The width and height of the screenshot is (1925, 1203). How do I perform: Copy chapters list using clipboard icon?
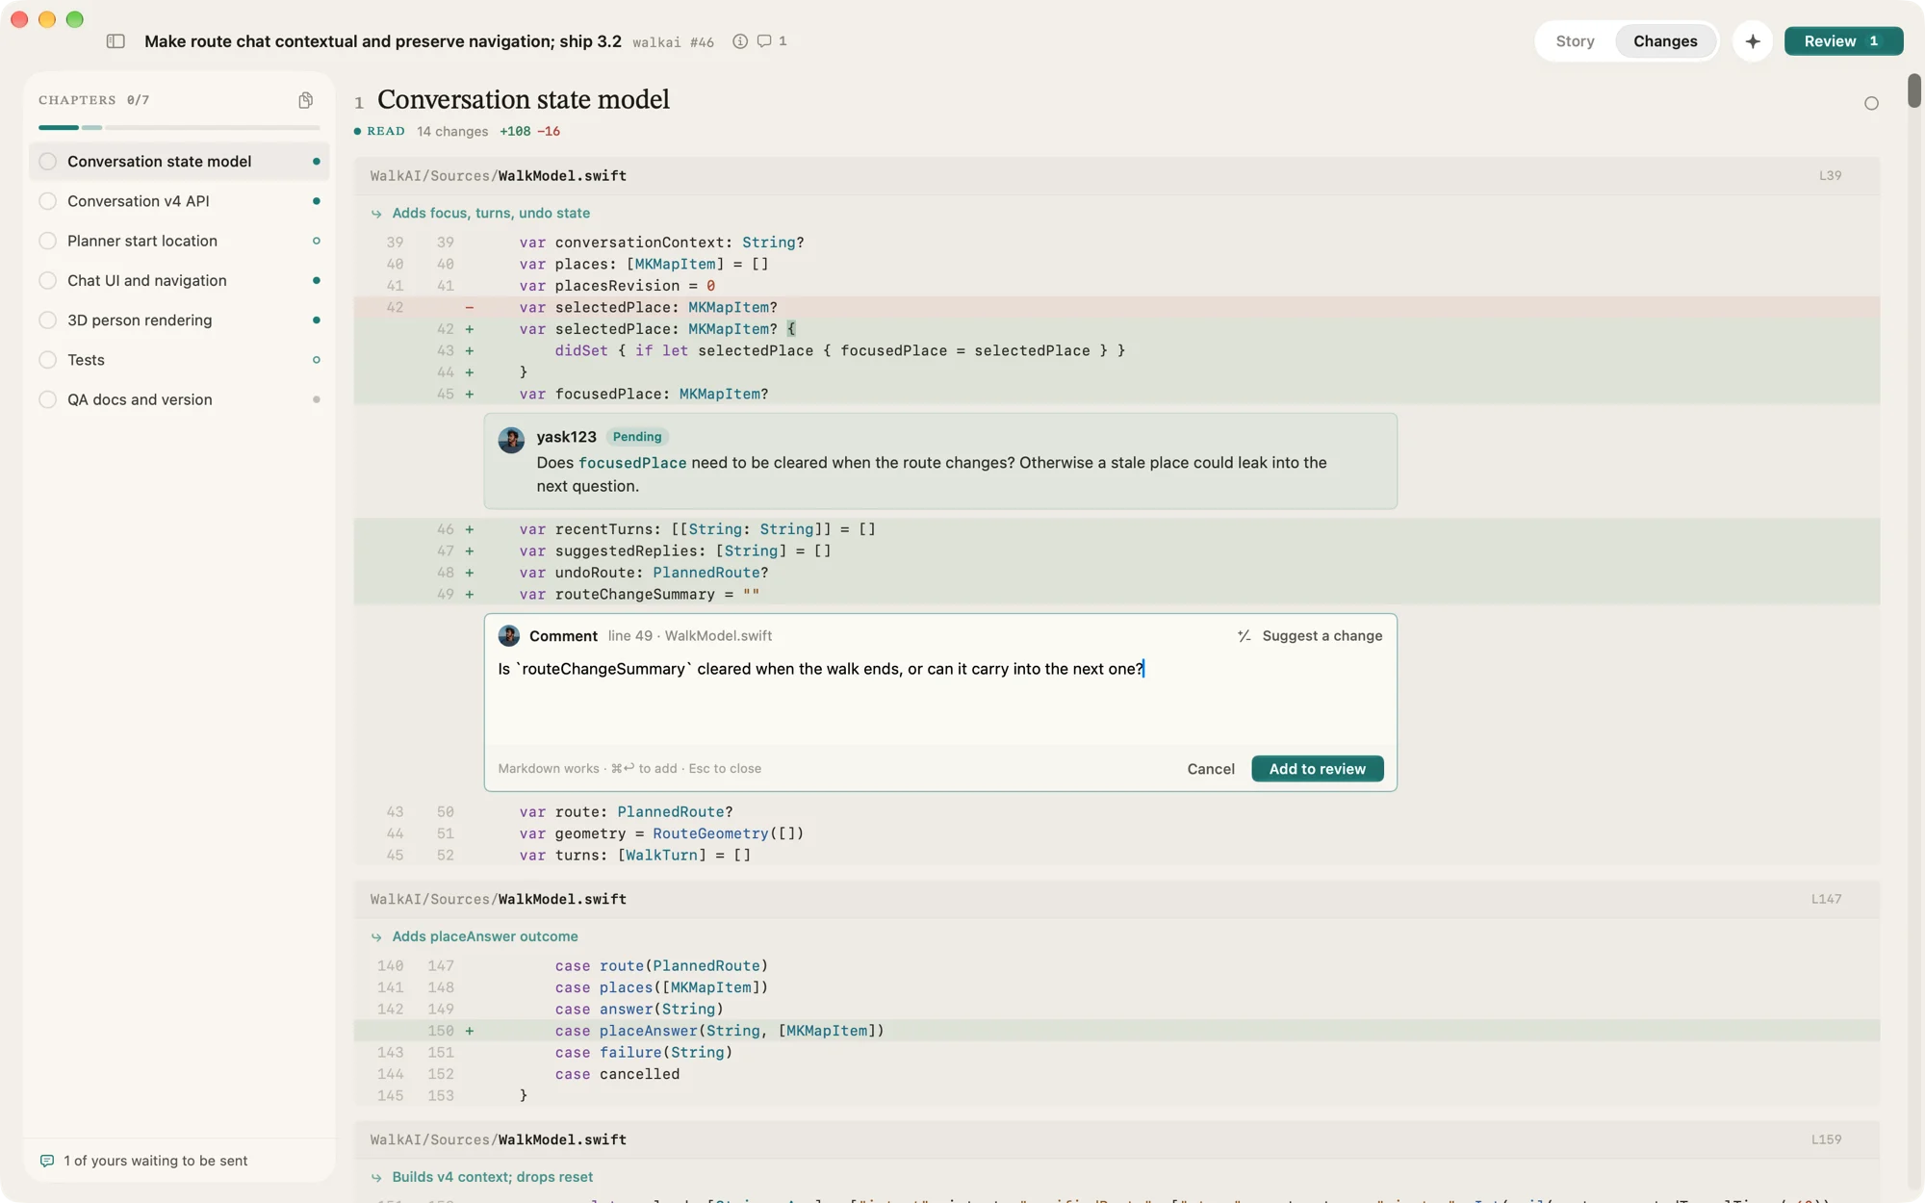click(x=305, y=100)
